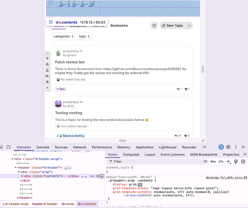248x208 pixels.
Task: Click the hamburger menu icon in the page header
Action: click(51, 3)
